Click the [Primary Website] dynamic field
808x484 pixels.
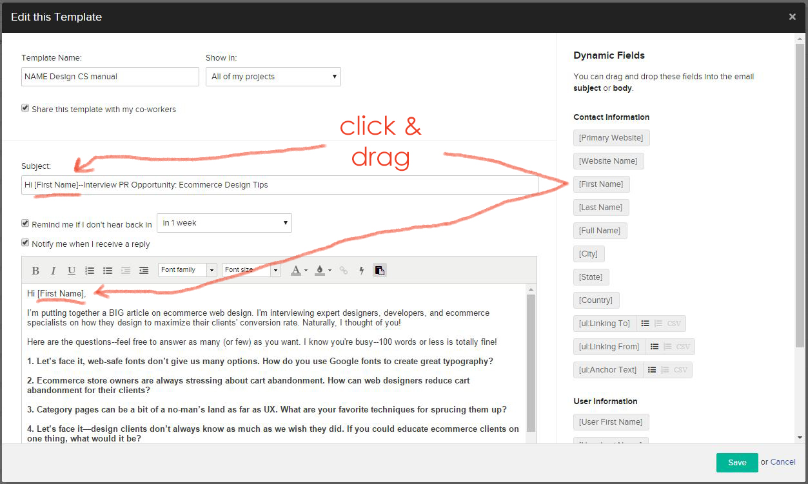click(611, 138)
